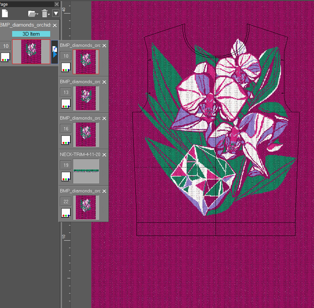Open the RGB color icon of page 22
The width and height of the screenshot is (314, 308).
click(66, 213)
